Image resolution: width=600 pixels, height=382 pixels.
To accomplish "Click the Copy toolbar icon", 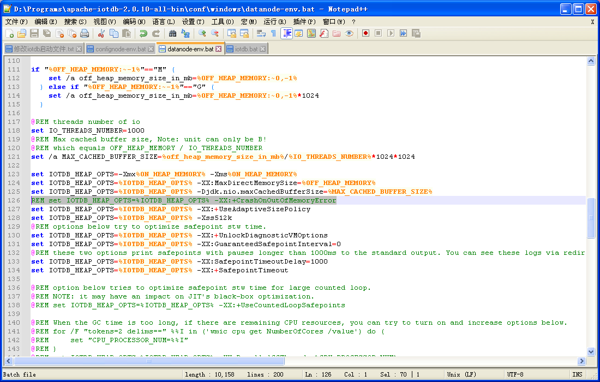I will click(x=114, y=34).
